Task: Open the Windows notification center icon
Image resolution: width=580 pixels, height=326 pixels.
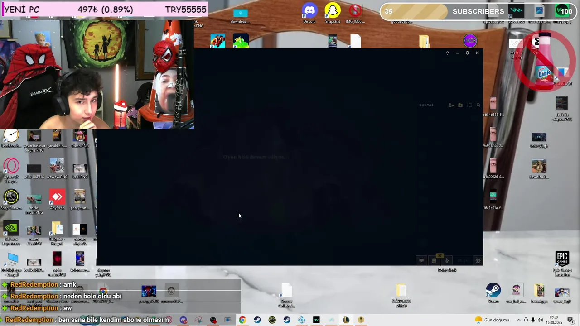Action: [x=570, y=320]
